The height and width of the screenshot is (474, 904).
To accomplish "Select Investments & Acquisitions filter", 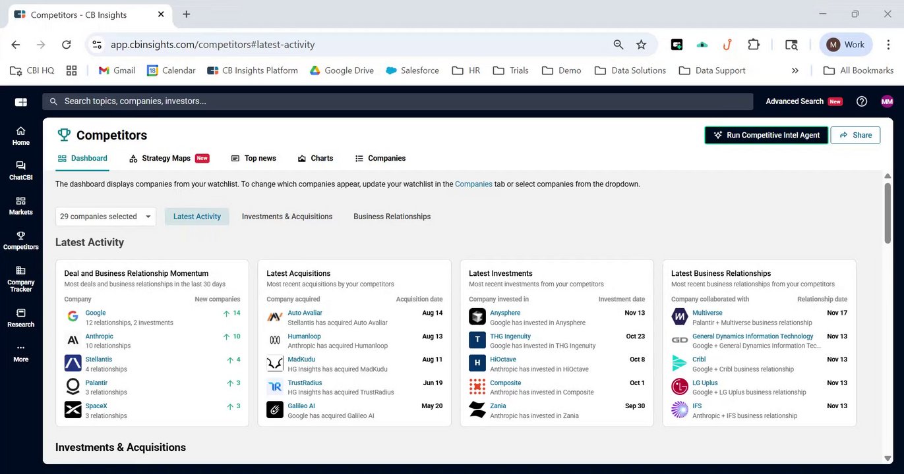I will coord(287,217).
